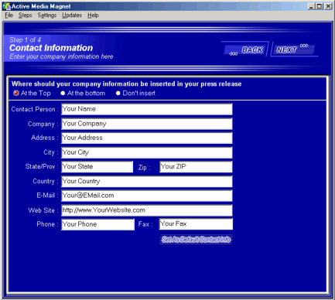Click 'Set As Default Contact Info' link
This screenshot has height=300, width=335.
coord(196,240)
